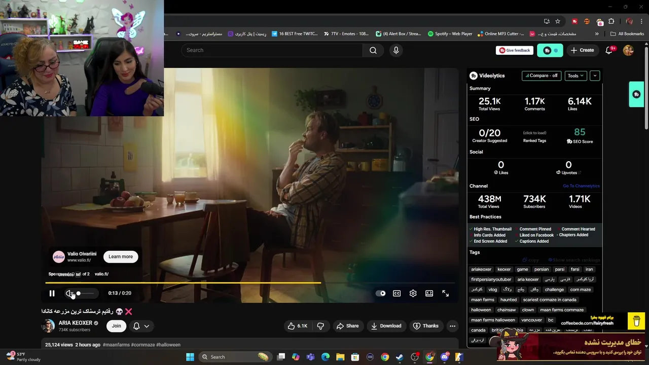Open the Windows Start menu
This screenshot has height=365, width=649.
point(190,357)
